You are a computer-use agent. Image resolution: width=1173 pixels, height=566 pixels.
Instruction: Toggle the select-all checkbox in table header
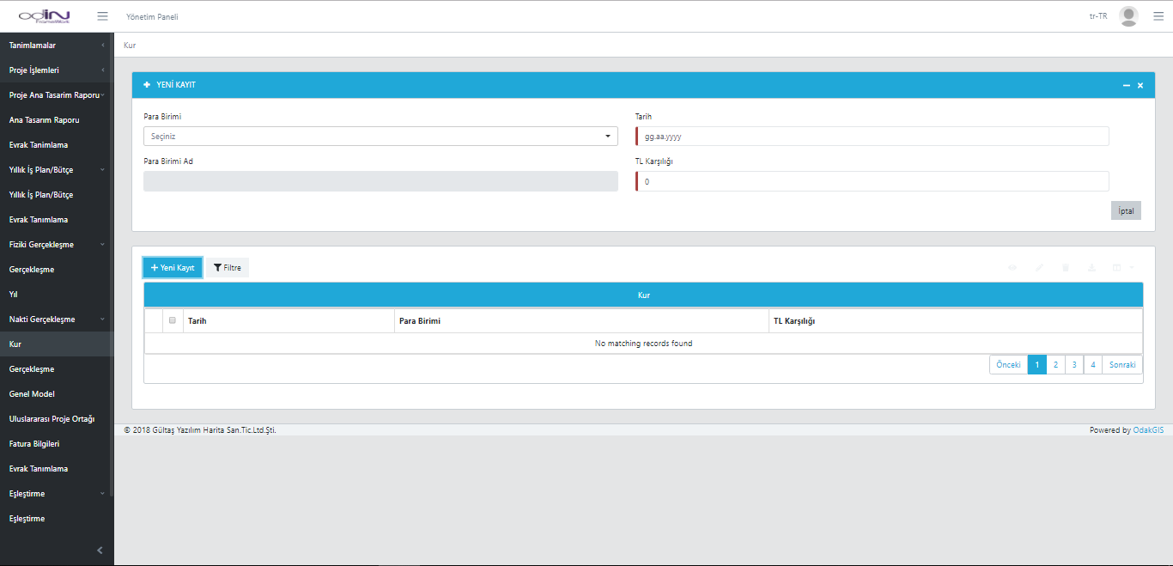click(x=173, y=320)
